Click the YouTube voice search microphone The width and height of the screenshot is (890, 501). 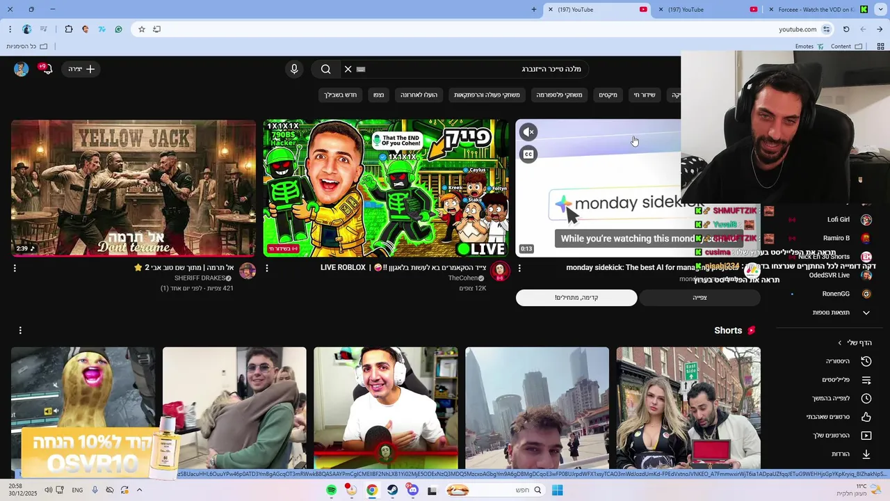click(x=294, y=69)
